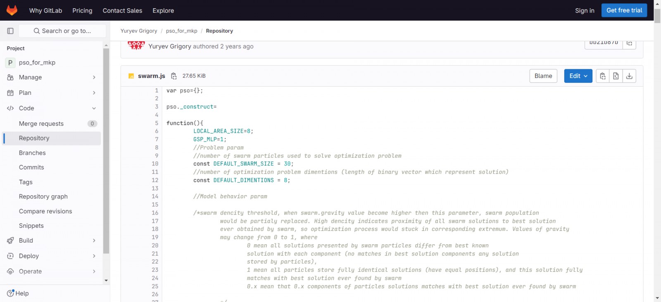The image size is (661, 302).
Task: Copy file path next to swarm.js
Action: tap(174, 76)
